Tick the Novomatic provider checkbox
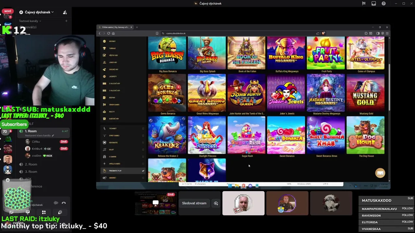The height and width of the screenshot is (233, 415). tap(143, 143)
